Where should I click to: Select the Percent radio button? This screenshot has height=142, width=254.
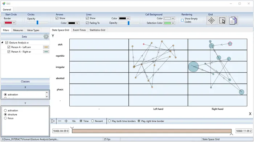pyautogui.click(x=93, y=121)
